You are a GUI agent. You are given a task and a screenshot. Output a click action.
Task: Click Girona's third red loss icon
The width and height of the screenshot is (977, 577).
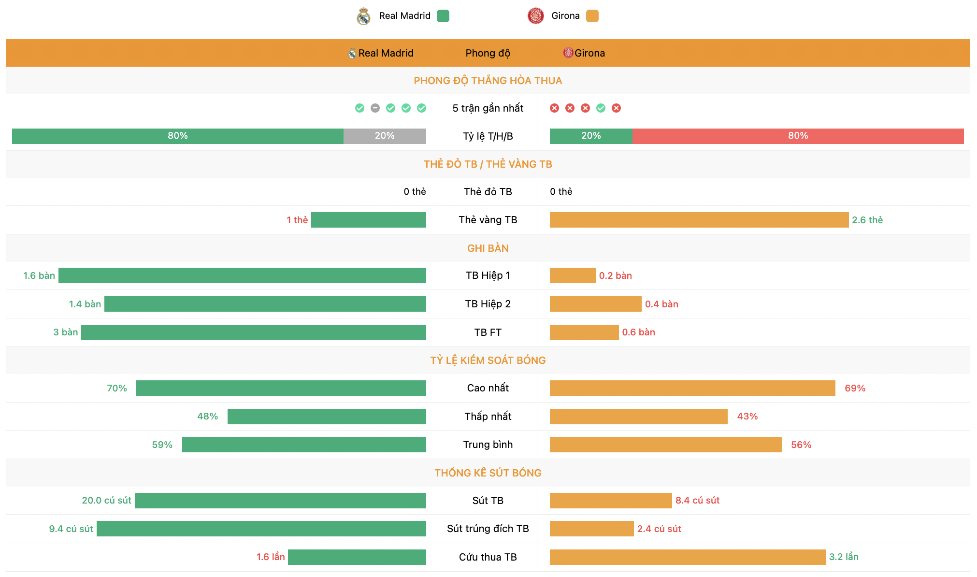pos(586,108)
